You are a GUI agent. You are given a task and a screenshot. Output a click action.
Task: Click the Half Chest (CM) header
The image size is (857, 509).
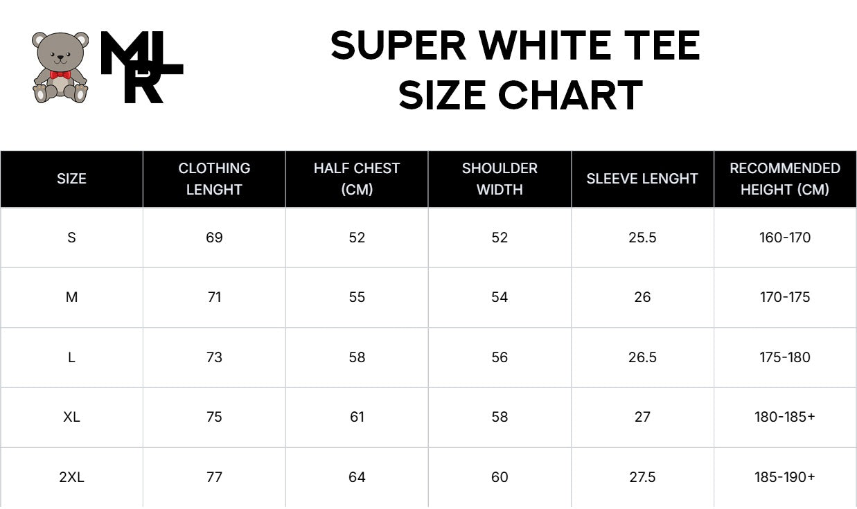coord(357,179)
